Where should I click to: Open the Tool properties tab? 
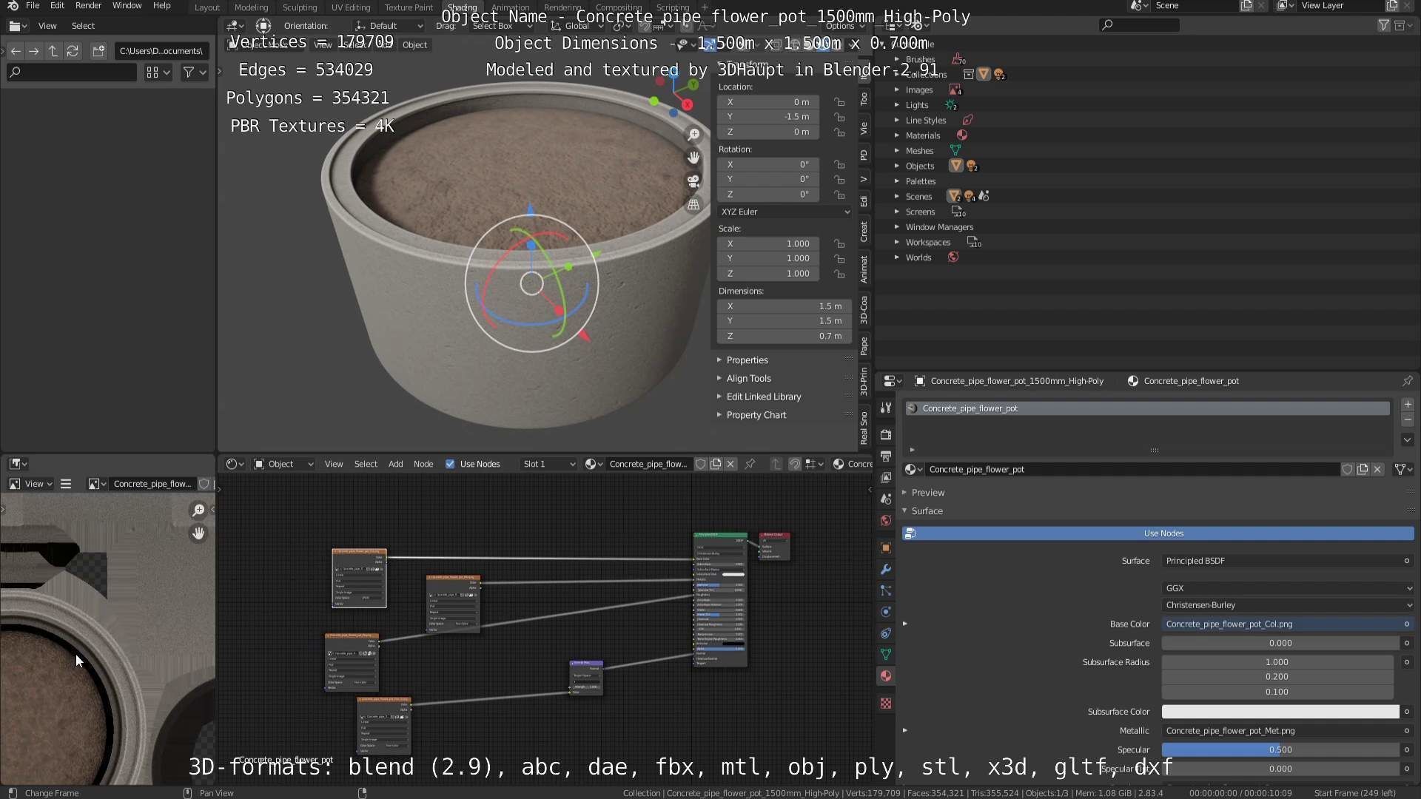point(886,408)
